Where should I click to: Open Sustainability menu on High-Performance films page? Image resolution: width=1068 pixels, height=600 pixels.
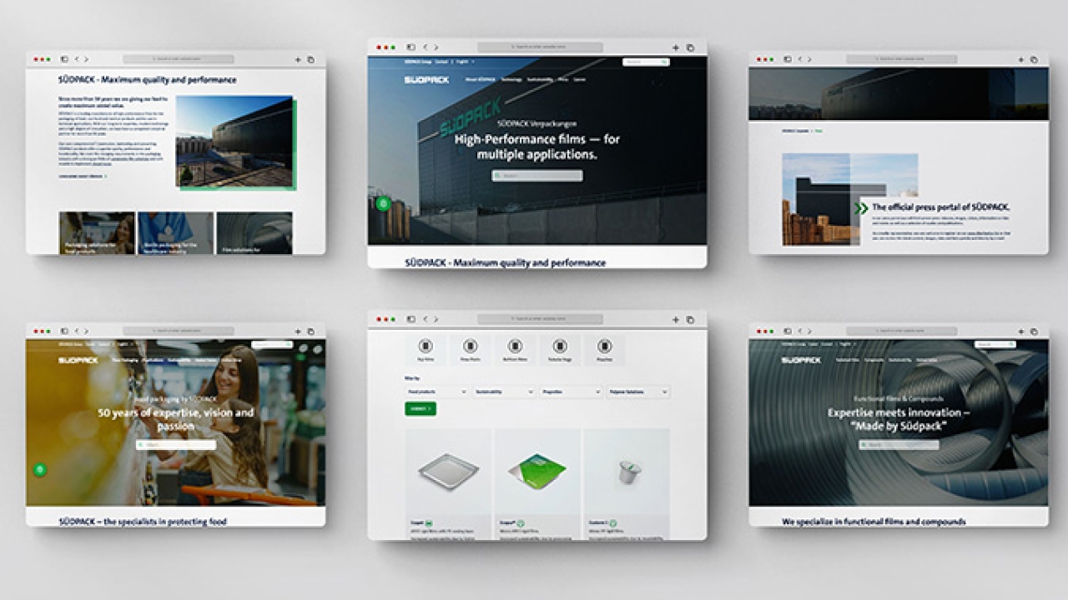(541, 79)
